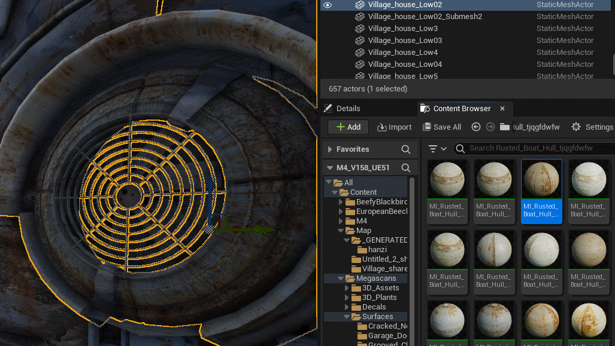Viewport: 615px width, 346px height.
Task: Select the highlighted MI_Rusted_Boat_Hull material thumbnail
Action: tap(541, 191)
